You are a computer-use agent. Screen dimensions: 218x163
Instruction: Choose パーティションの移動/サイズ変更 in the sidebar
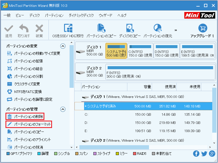tap(33, 53)
